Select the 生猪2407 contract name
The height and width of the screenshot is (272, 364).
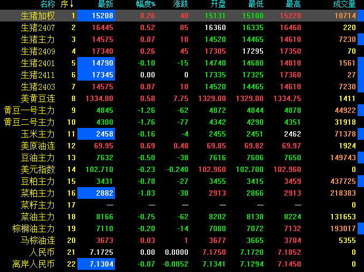click(38, 27)
